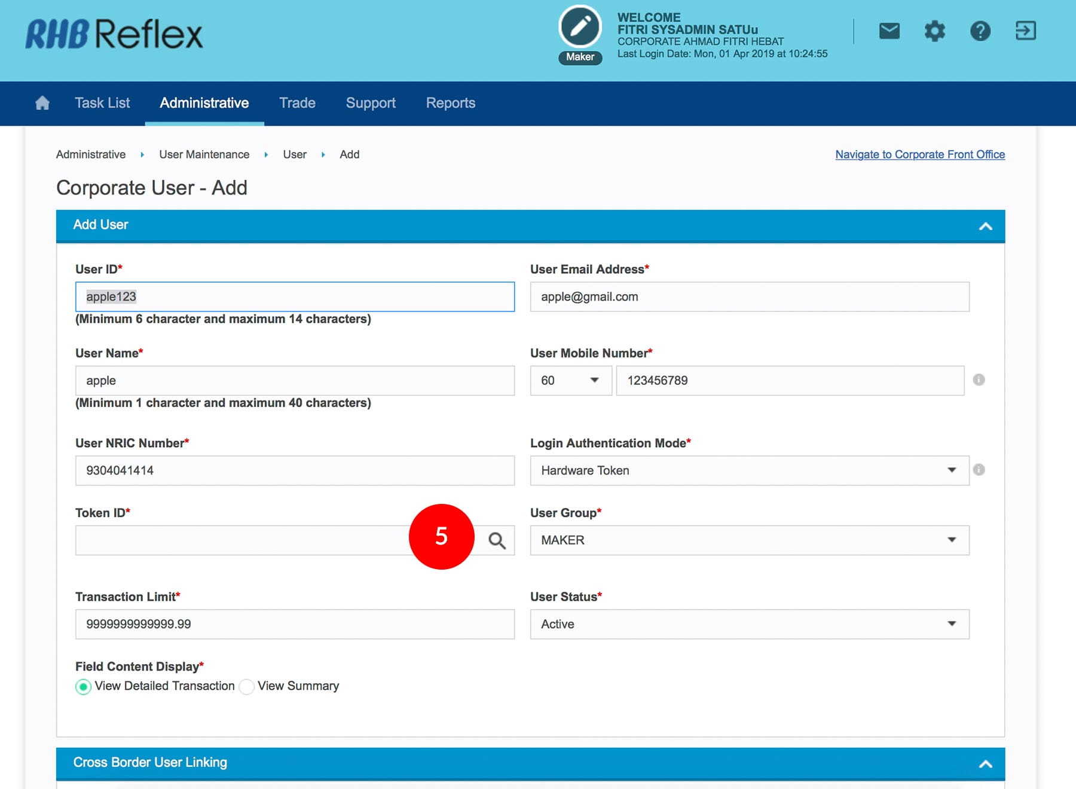Open settings via the gear icon
The height and width of the screenshot is (789, 1076).
tap(934, 30)
